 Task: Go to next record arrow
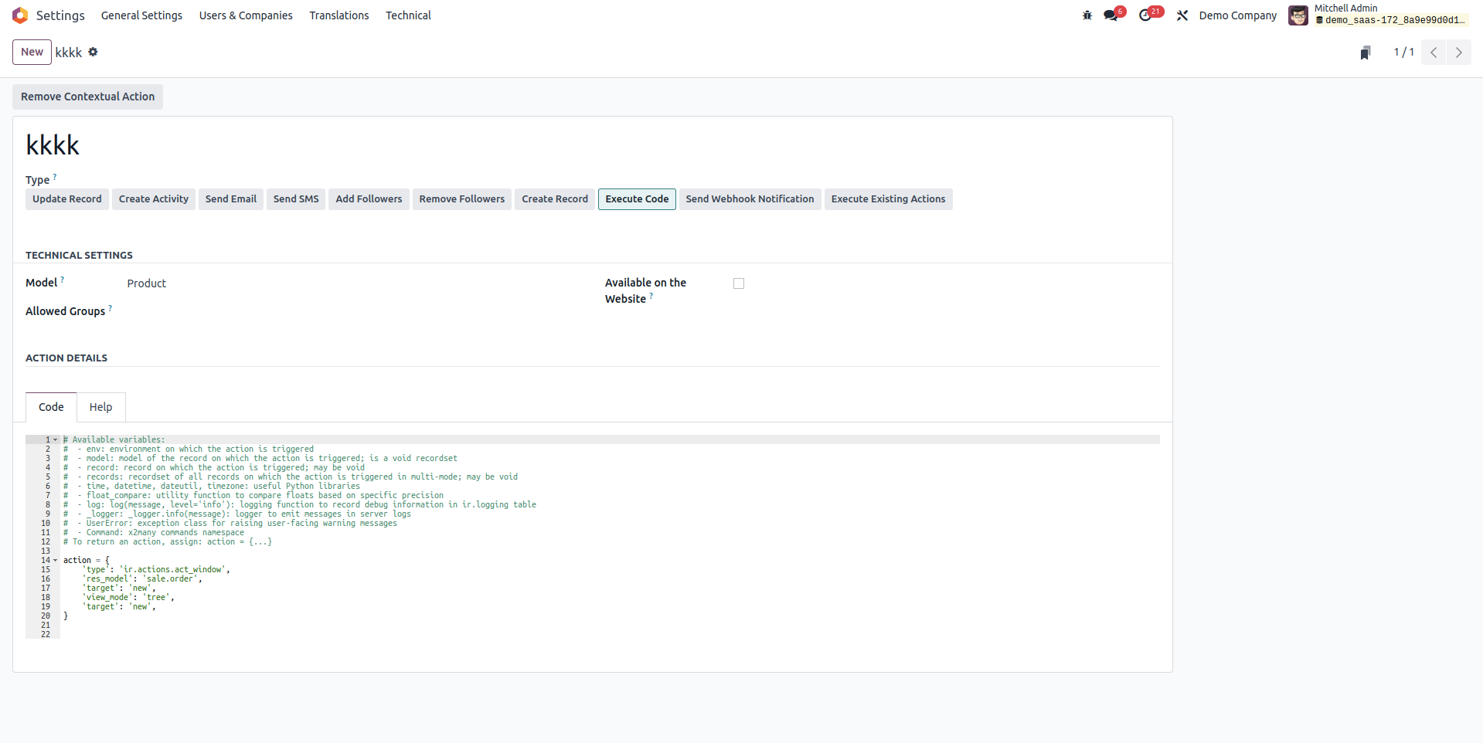[1459, 53]
